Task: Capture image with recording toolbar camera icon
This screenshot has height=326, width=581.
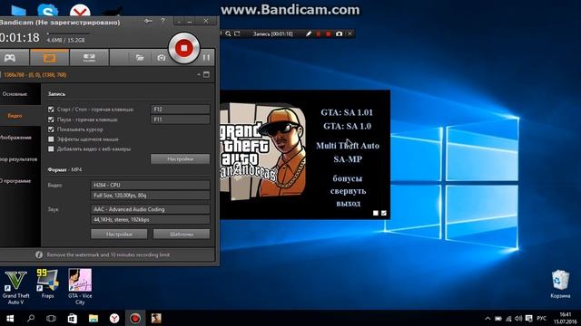Action: 339,34
